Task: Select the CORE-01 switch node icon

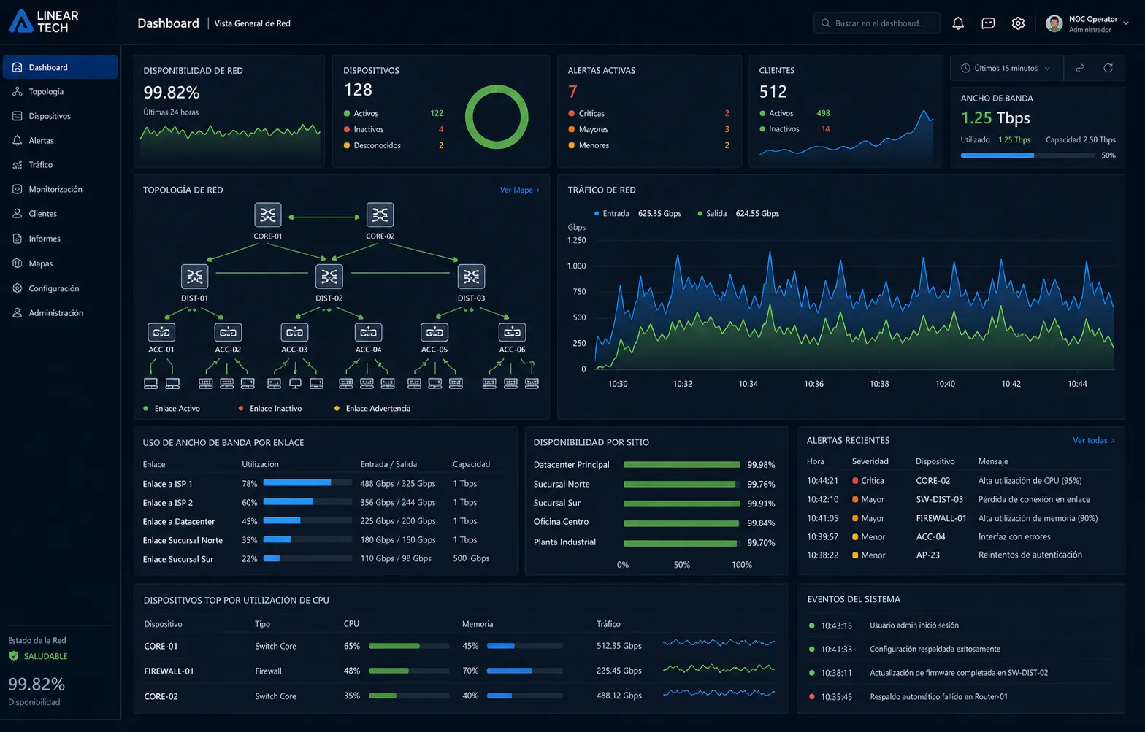Action: click(268, 215)
